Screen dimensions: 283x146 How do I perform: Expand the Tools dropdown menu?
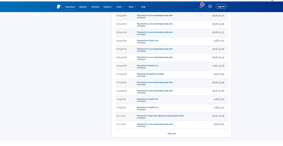(120, 7)
